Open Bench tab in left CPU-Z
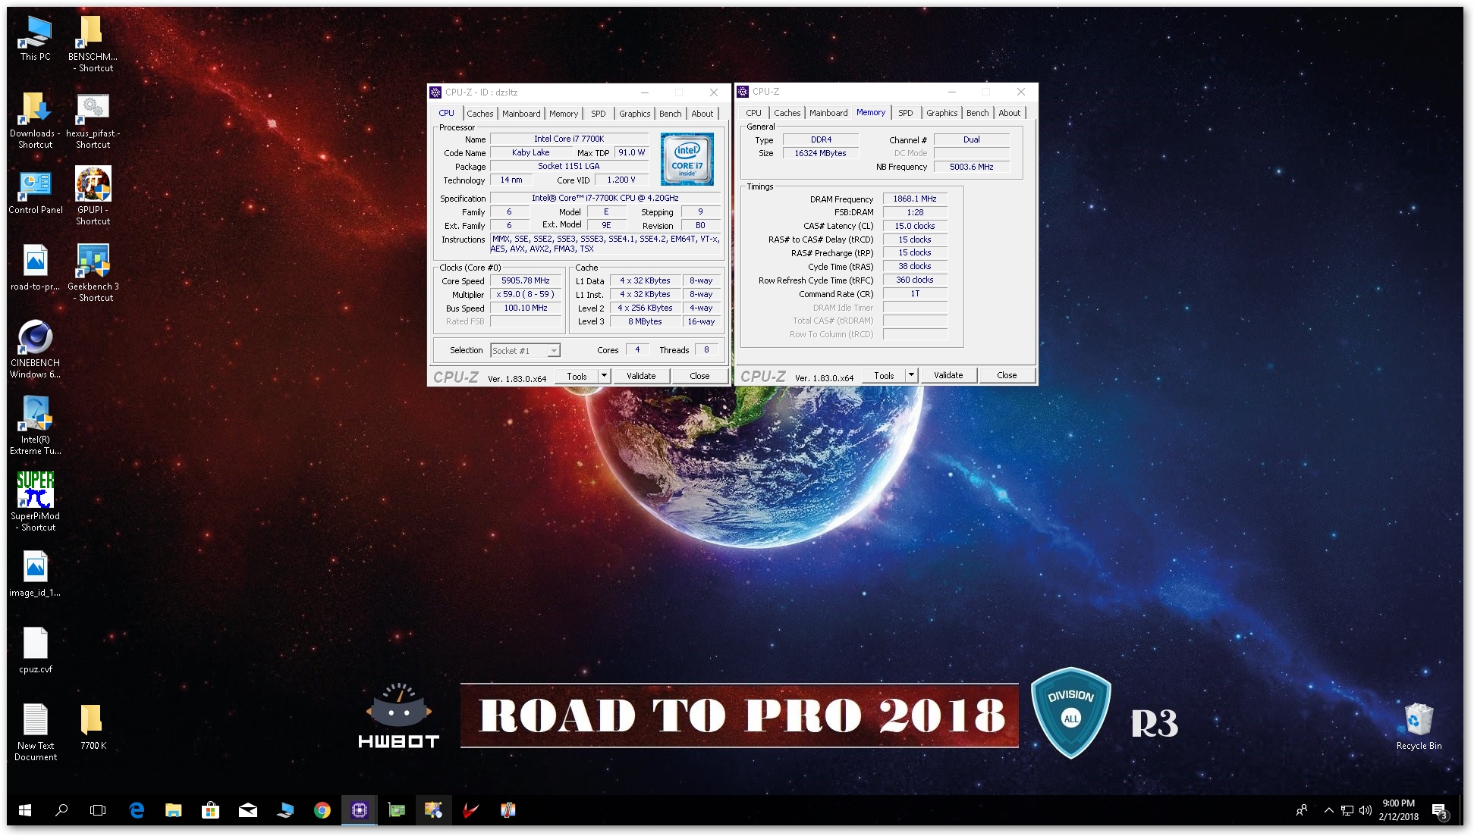This screenshot has width=1474, height=836. tap(670, 114)
